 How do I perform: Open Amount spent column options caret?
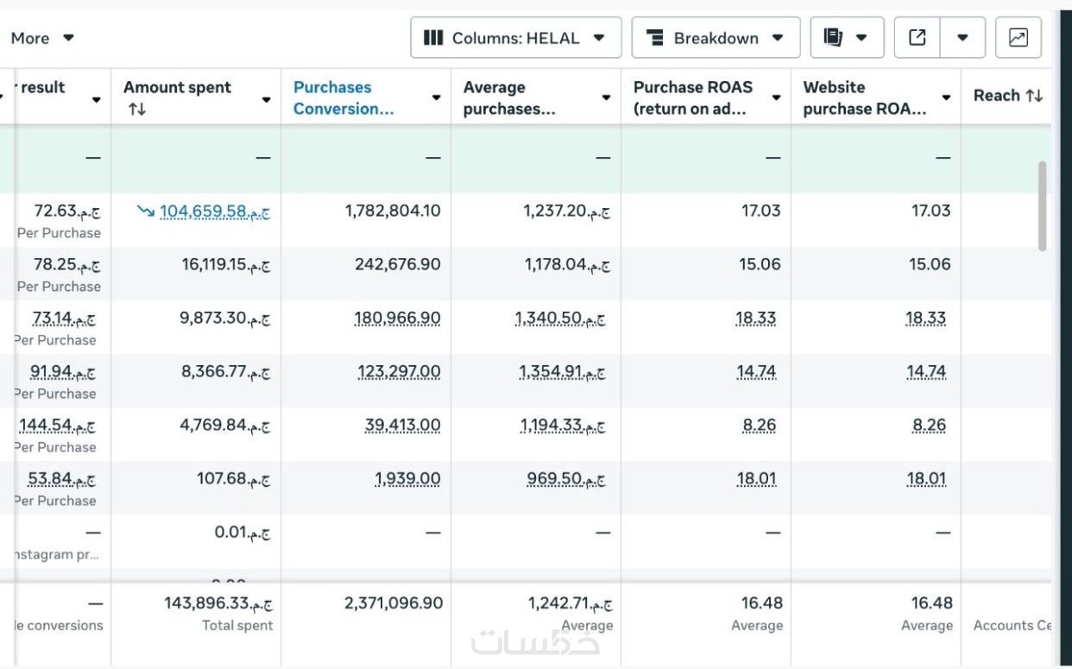click(267, 99)
